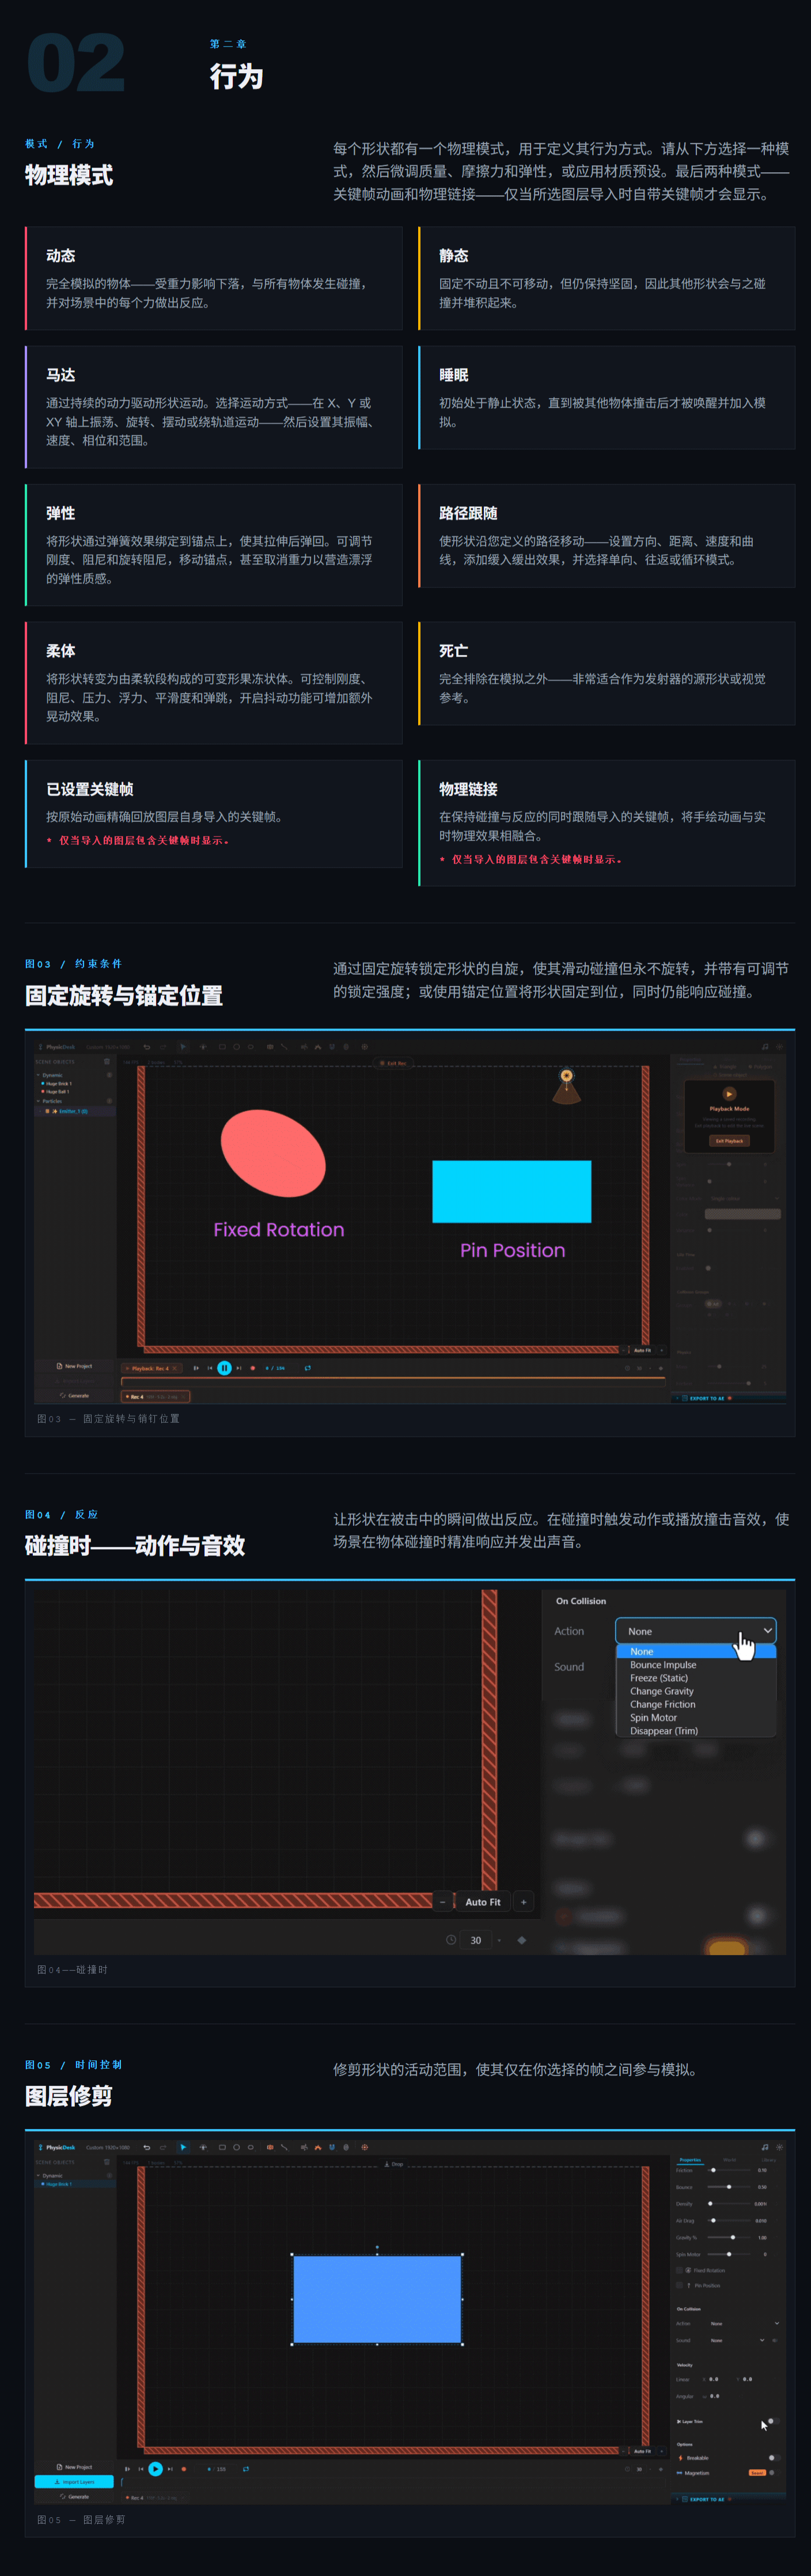Click the Undo icon in Figure 05 toolbar
Image resolution: width=811 pixels, height=2576 pixels.
click(146, 2147)
